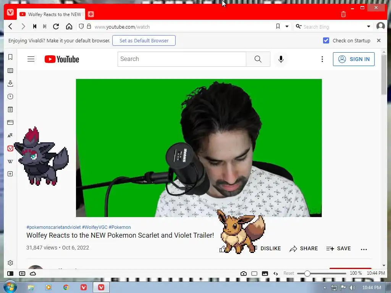
Task: Add a new web panel
Action: (10, 174)
